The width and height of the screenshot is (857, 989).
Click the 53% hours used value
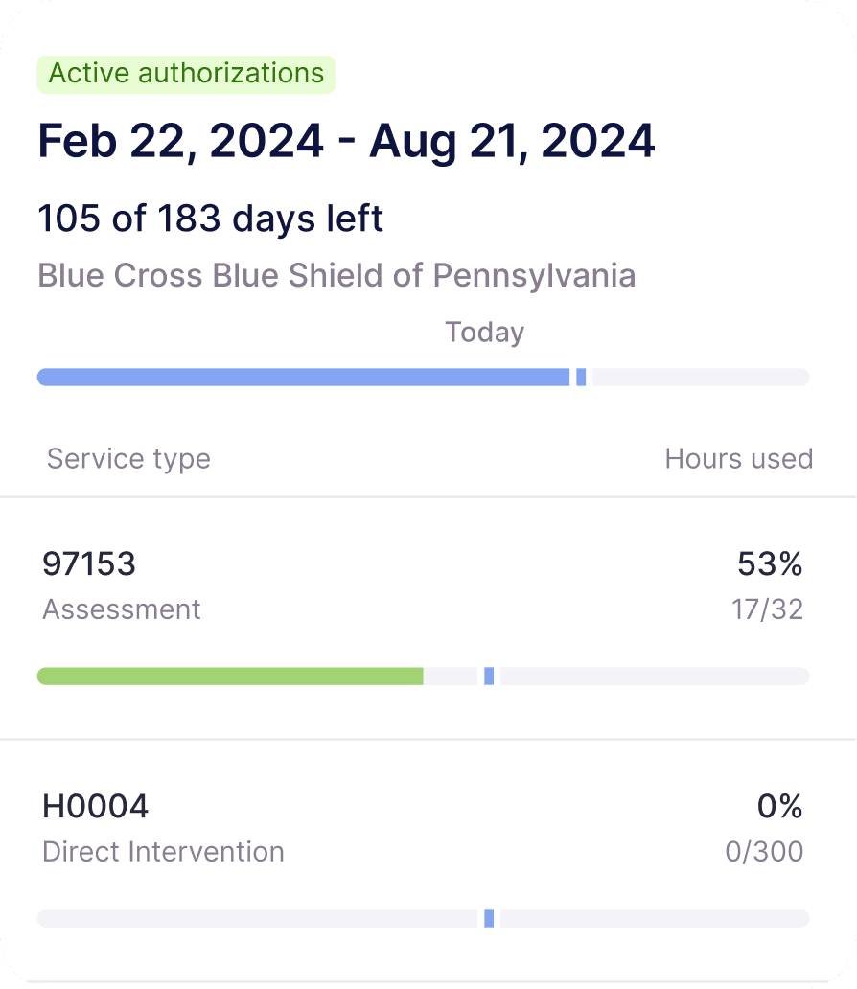(770, 563)
